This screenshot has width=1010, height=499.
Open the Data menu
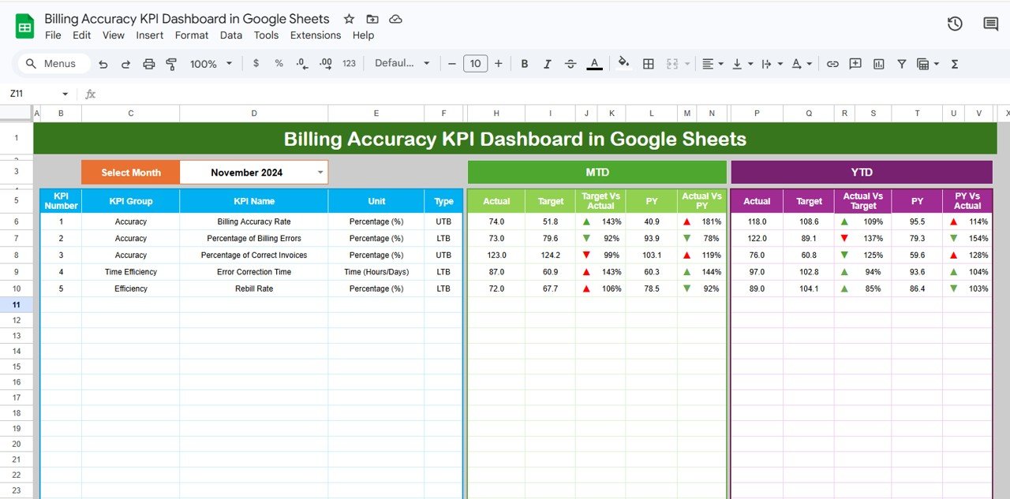[x=231, y=35]
